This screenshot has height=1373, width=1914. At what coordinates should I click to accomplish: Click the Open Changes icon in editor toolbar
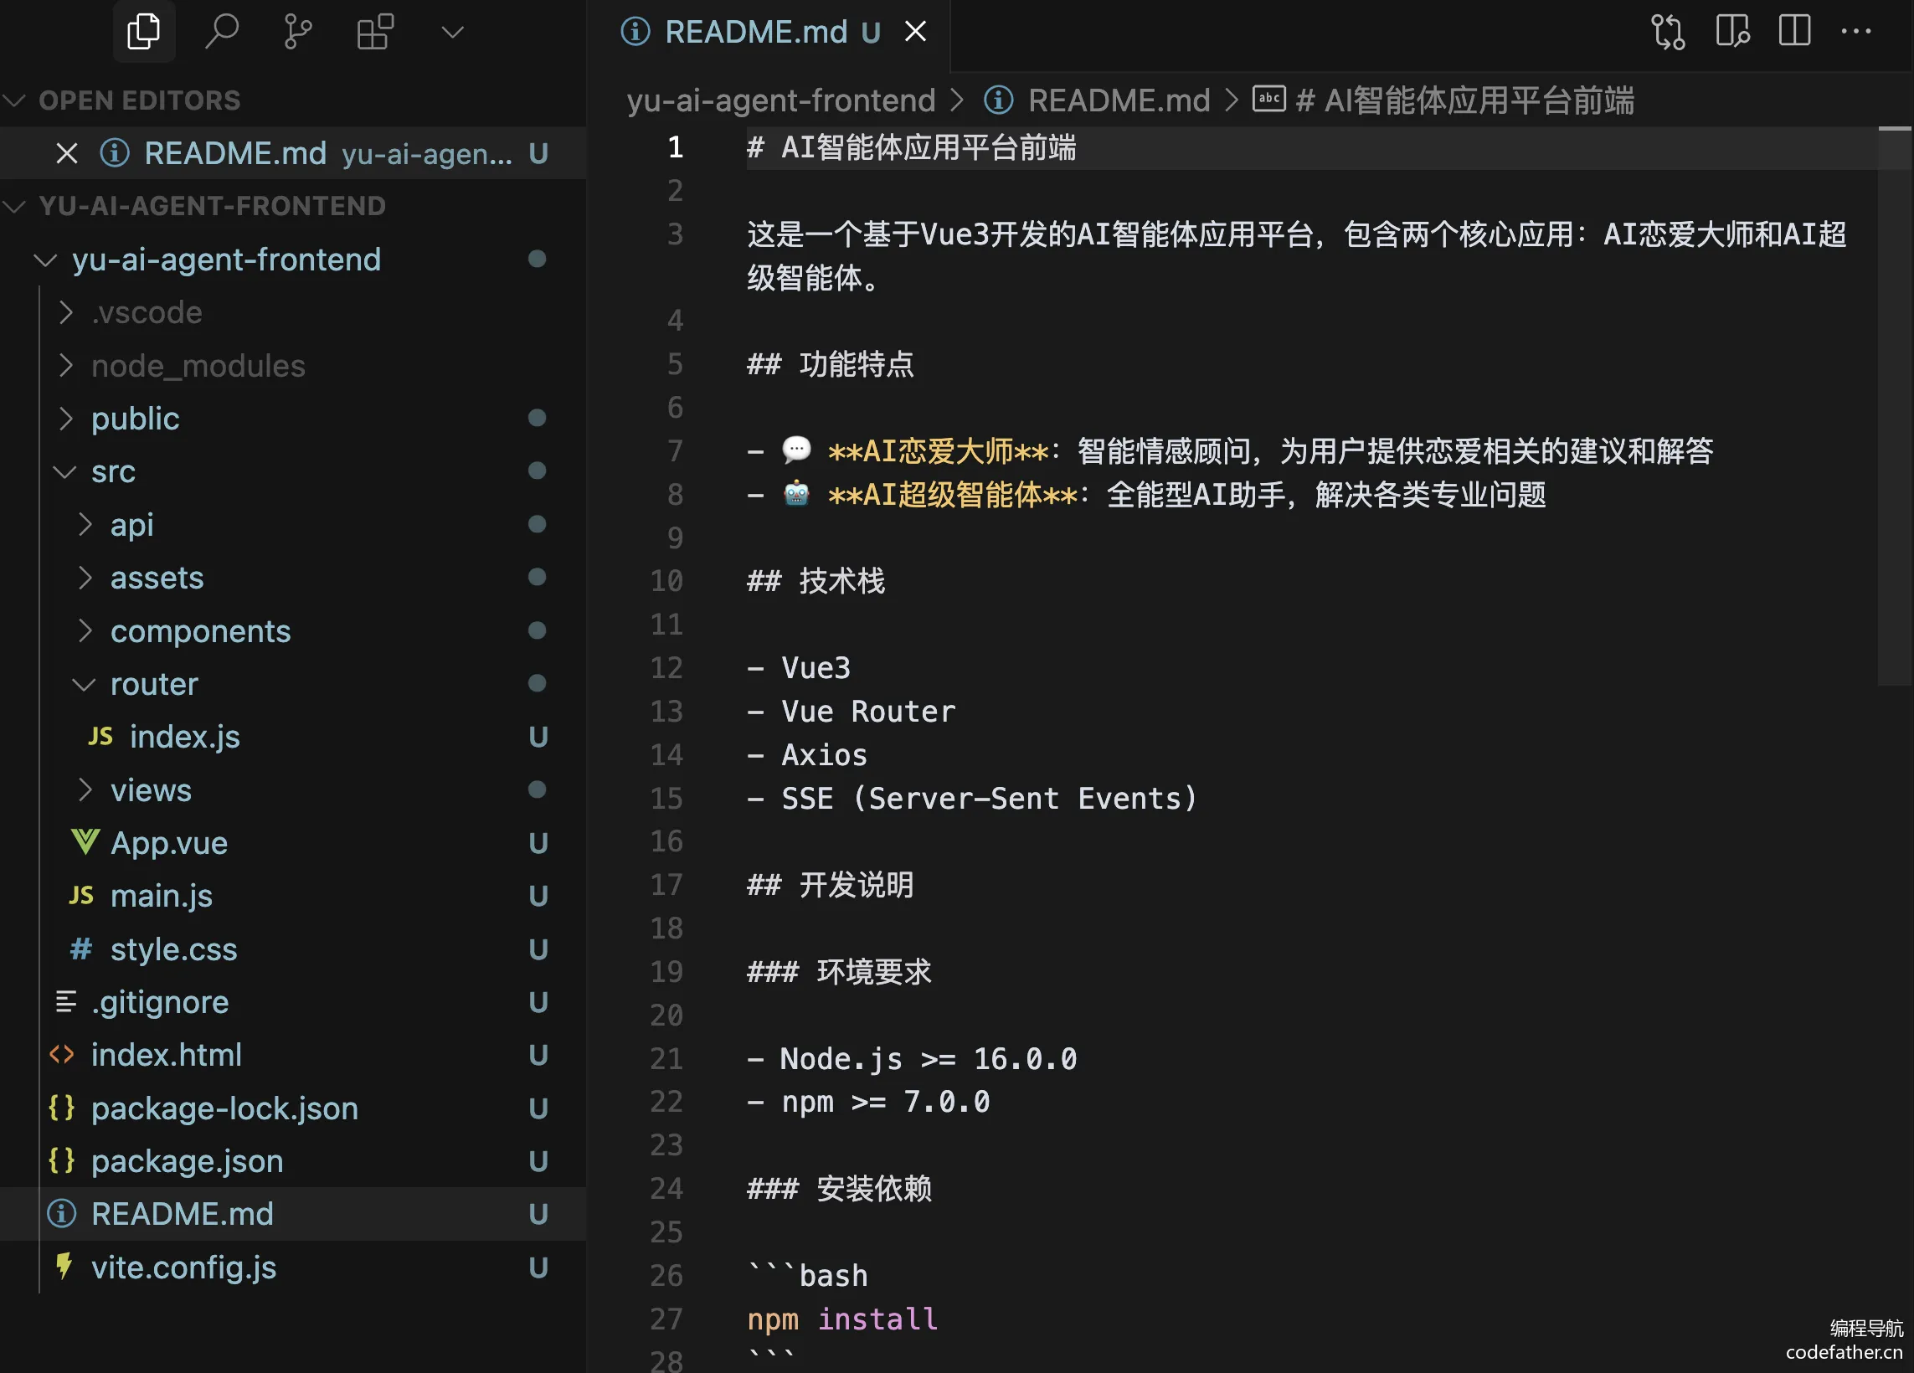(x=1669, y=32)
